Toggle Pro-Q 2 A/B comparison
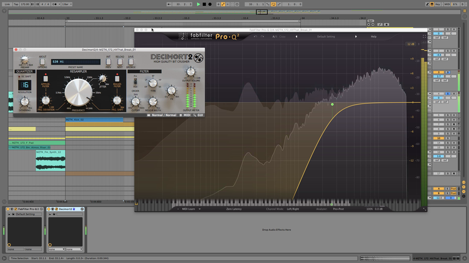469x263 pixels. point(274,37)
